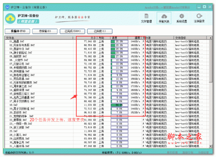Click 160KB/s speed value in 02_ row
Screen dimensions: 216x157
pyautogui.click(x=135, y=45)
